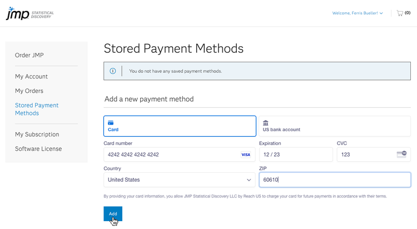
Task: Click the ZIP code input
Action: coord(335,180)
